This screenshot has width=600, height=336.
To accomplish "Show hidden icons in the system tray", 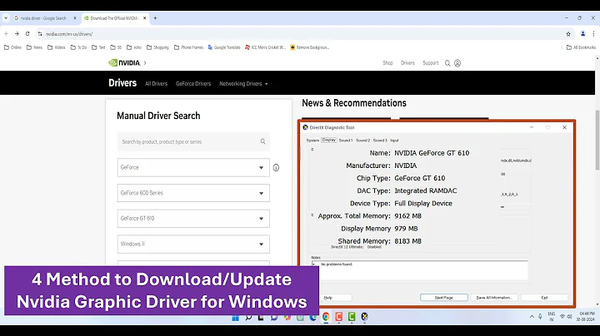I will coord(532,317).
